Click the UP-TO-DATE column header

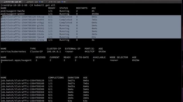(82, 57)
